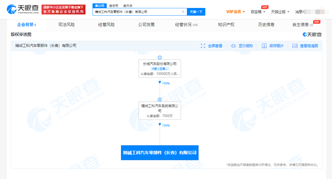
Task: Click the 天眼查 logo in header
Action: point(23,10)
